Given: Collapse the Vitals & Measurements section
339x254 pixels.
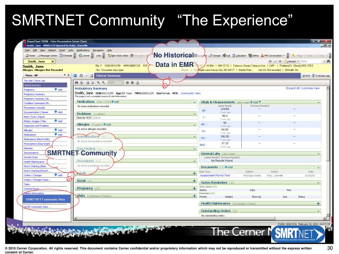Looking at the screenshot, I should click(319, 102).
